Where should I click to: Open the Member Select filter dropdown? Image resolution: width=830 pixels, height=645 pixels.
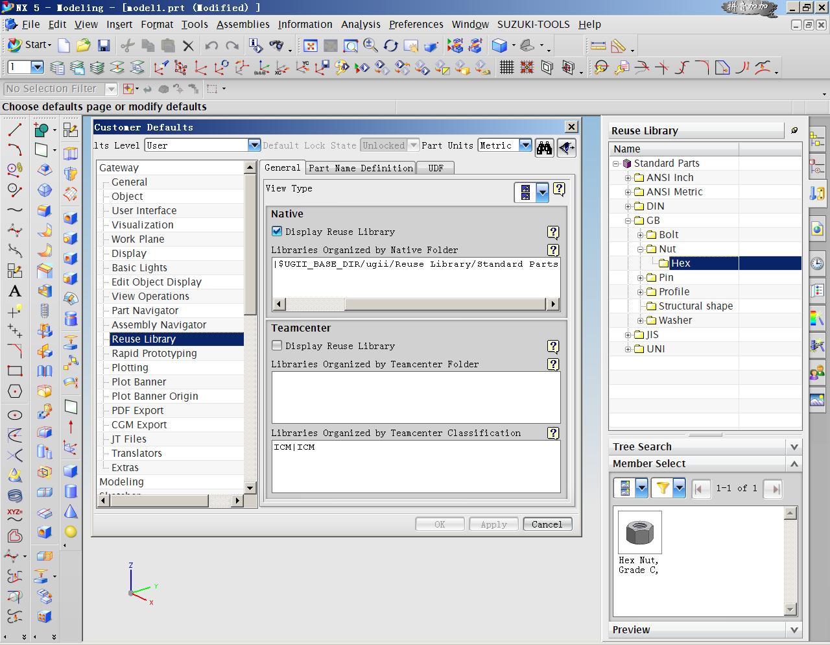[679, 488]
